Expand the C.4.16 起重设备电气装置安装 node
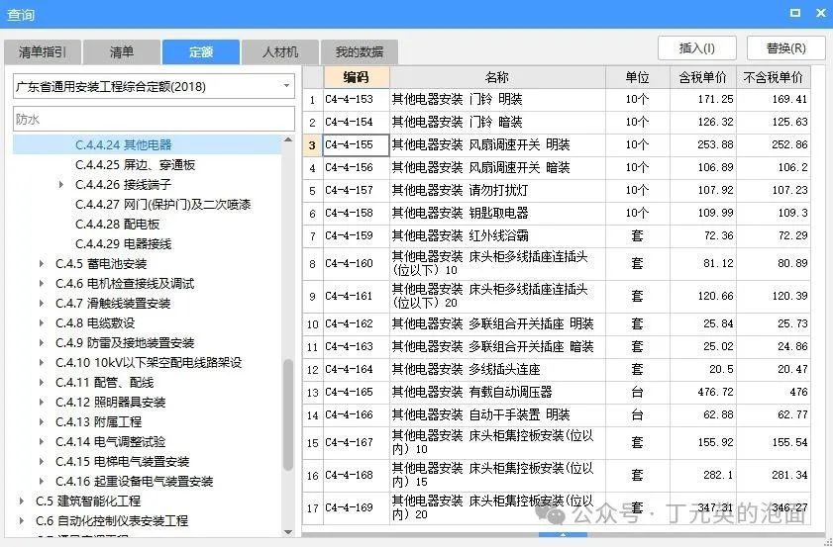 42,481
